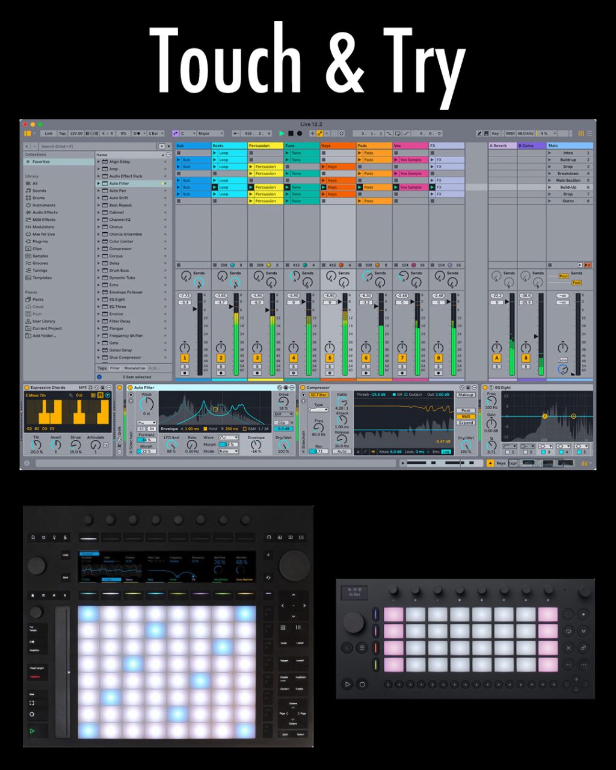Open the Drums category in browser
The height and width of the screenshot is (770, 616).
[x=38, y=198]
